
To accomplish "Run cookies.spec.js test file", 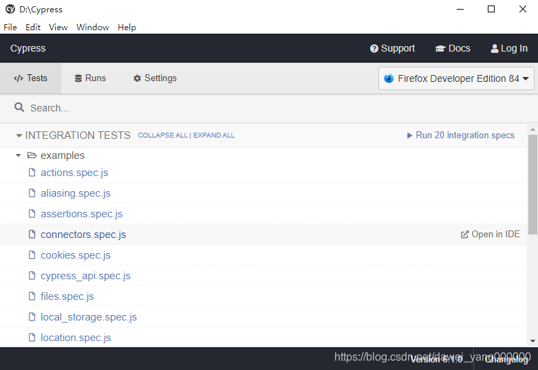I will [x=76, y=255].
